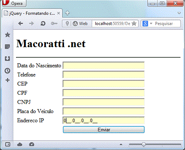Open Bookmarks panel star icon in sidebar
The image size is (185, 150).
point(7,35)
